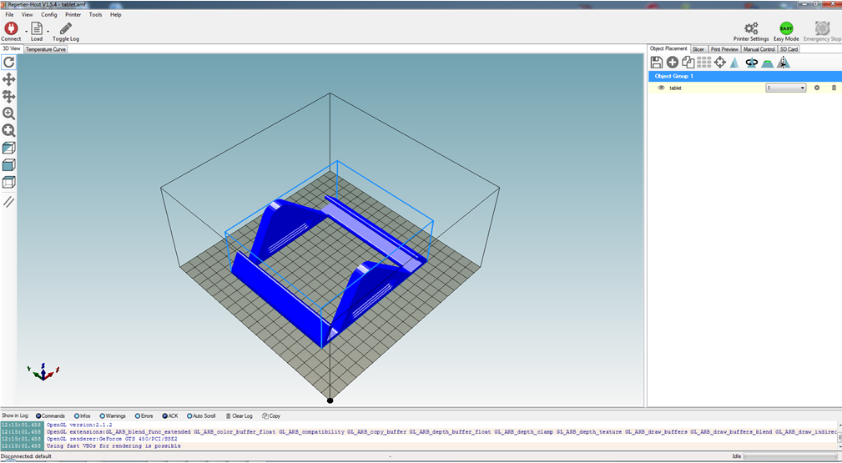842x463 pixels.
Task: Select the move viewpoint arrows tool
Action: tap(9, 79)
